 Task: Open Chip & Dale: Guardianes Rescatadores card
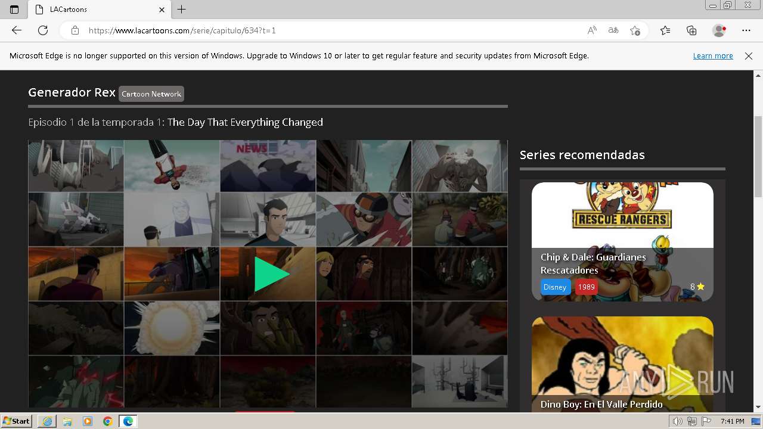click(622, 241)
